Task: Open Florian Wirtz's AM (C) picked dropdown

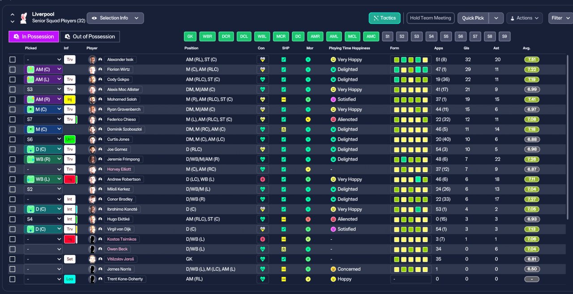Action: 43,69
